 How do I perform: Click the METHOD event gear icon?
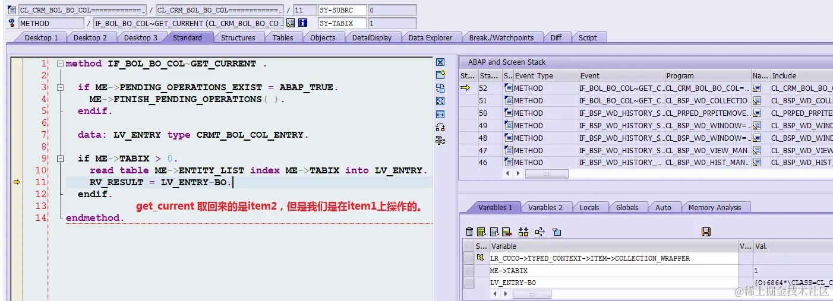coord(11,23)
